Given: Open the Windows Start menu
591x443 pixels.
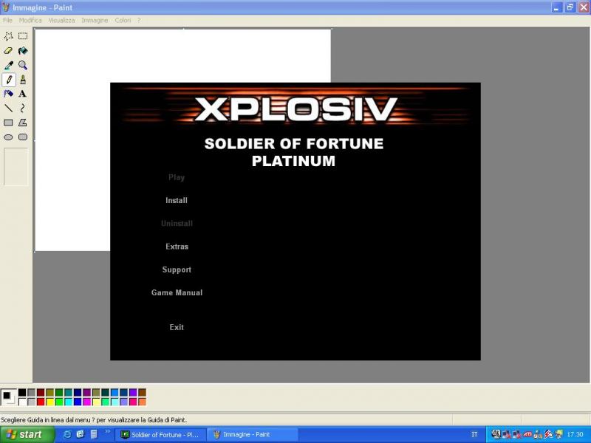Looking at the screenshot, I should click(27, 434).
